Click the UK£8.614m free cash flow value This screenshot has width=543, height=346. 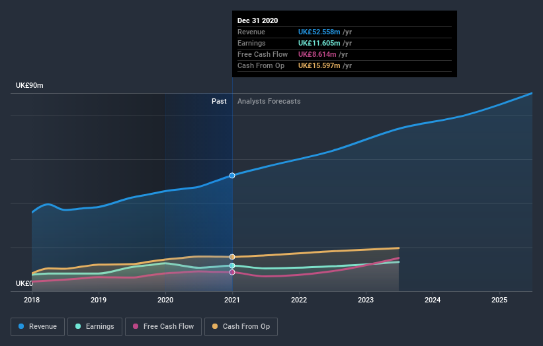click(317, 54)
